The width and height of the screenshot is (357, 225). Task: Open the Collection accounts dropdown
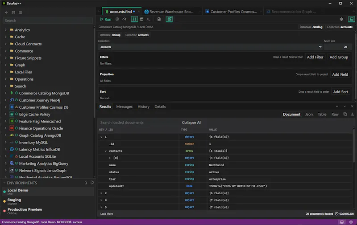click(211, 47)
